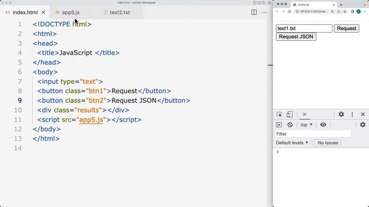Click the closing </html> tag

click(46, 139)
